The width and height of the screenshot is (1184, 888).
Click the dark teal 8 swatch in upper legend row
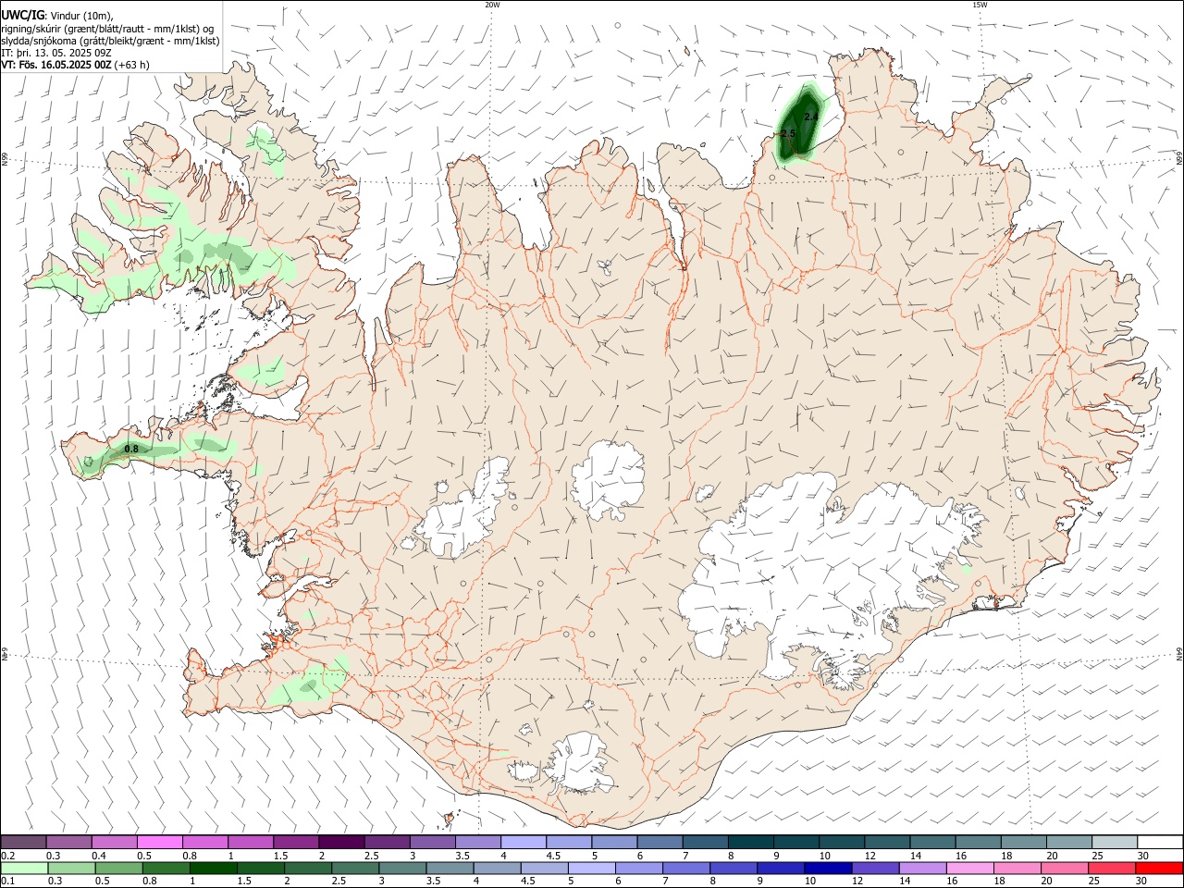pos(749,843)
